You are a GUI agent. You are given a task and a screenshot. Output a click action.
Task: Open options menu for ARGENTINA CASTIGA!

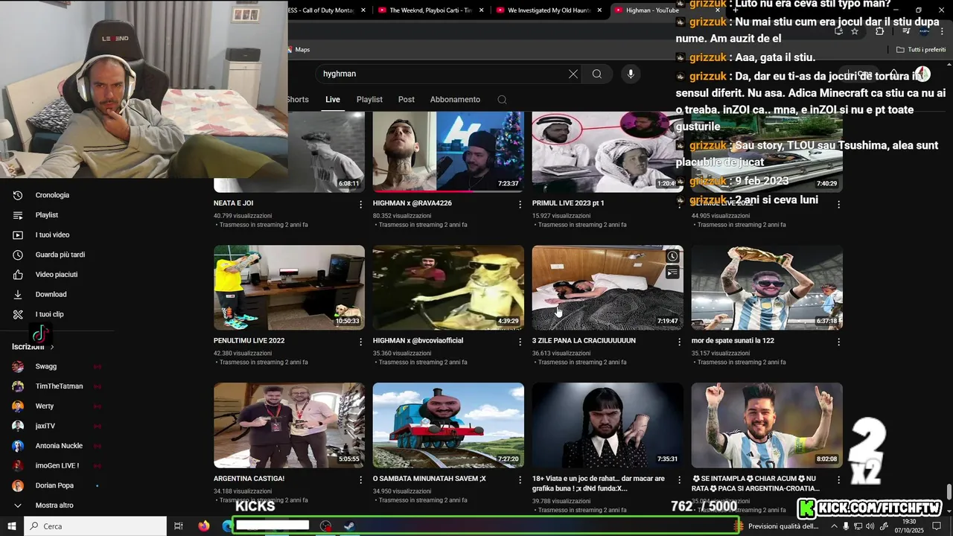tap(361, 479)
